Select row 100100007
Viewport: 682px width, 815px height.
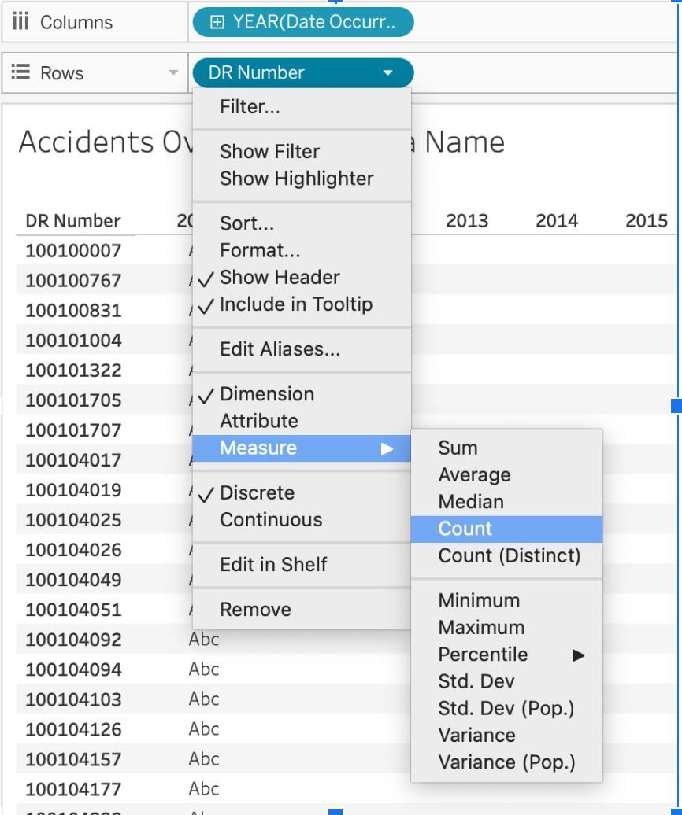point(73,251)
